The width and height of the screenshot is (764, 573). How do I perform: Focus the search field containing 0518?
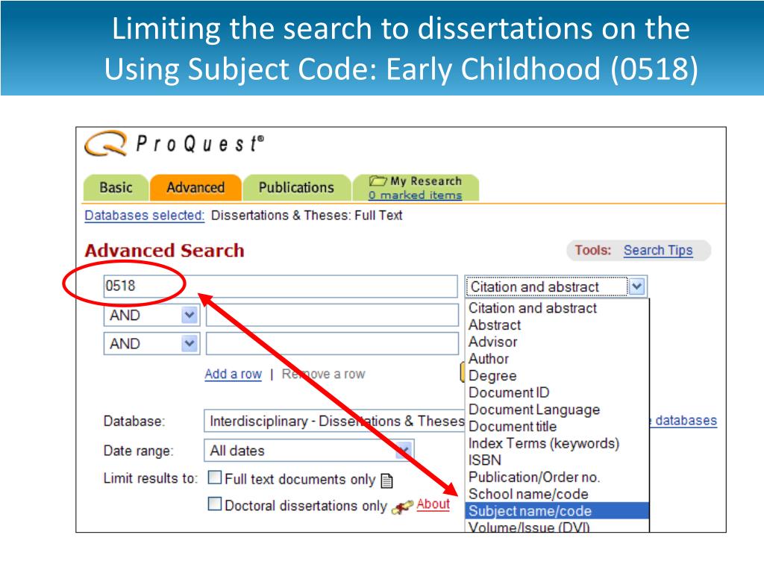pos(281,286)
